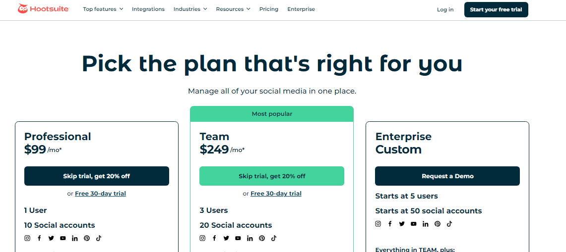Click Instagram icon in Professional plan
Viewport: 566px width, 252px height.
tap(27, 238)
